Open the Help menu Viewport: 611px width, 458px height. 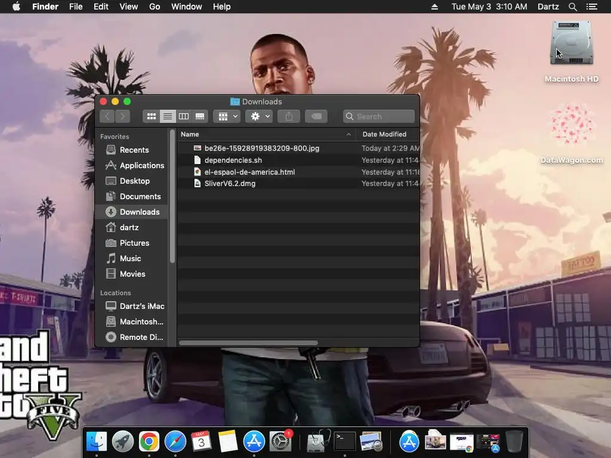click(222, 7)
